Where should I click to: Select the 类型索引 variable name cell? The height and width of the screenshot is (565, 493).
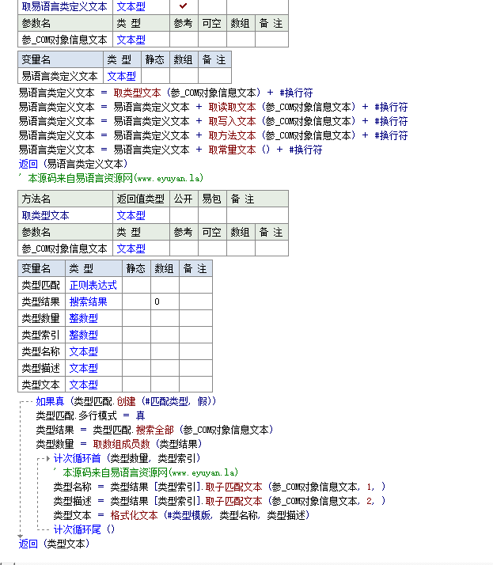pos(41,335)
